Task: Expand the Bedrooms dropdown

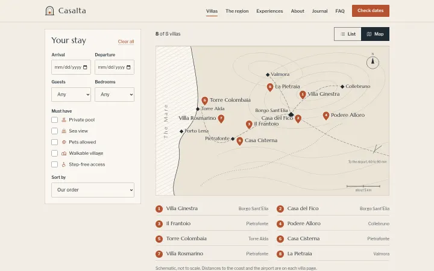Action: [x=115, y=95]
